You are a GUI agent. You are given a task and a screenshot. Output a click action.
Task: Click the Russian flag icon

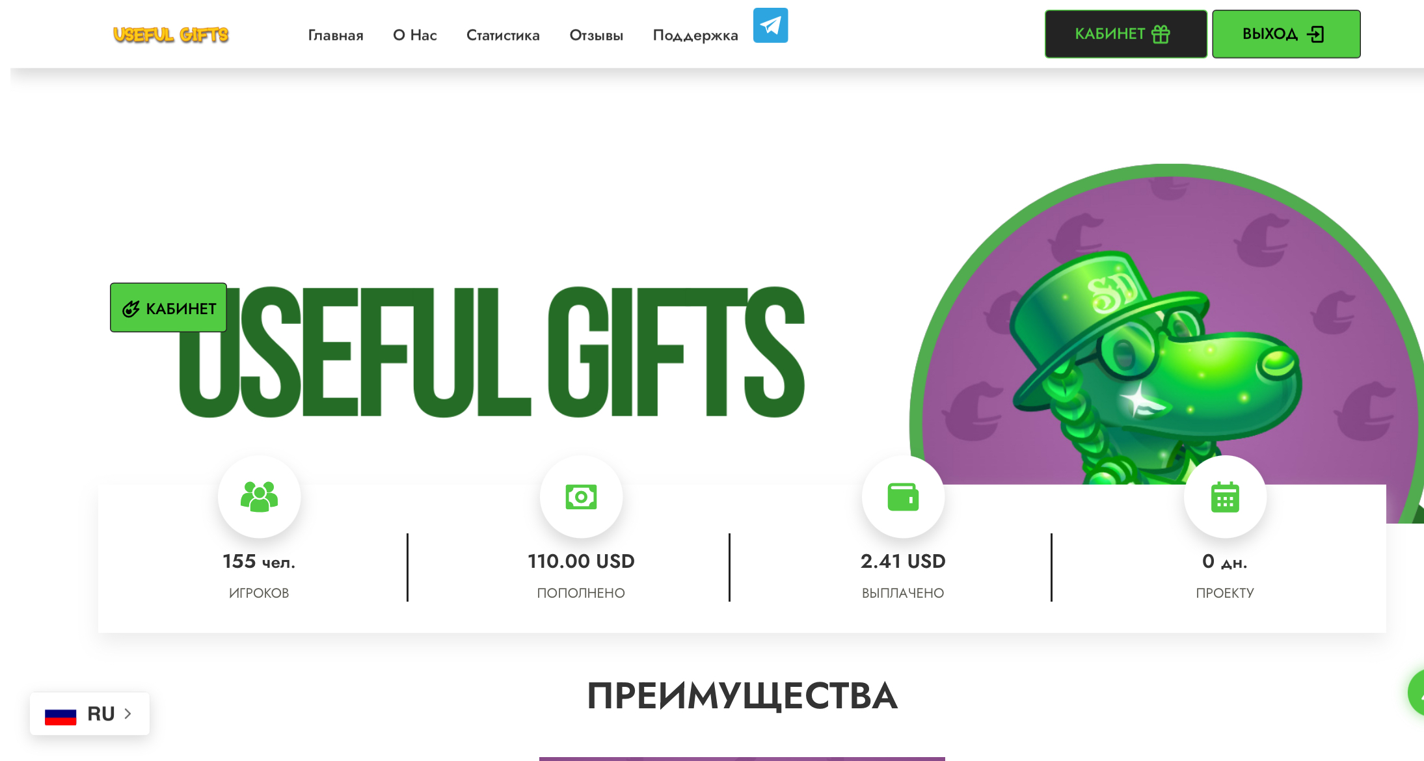[x=60, y=714]
